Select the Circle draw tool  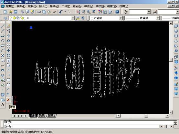click(x=3, y=56)
